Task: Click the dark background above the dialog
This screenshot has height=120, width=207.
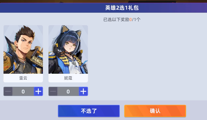Action: tap(92, 1)
